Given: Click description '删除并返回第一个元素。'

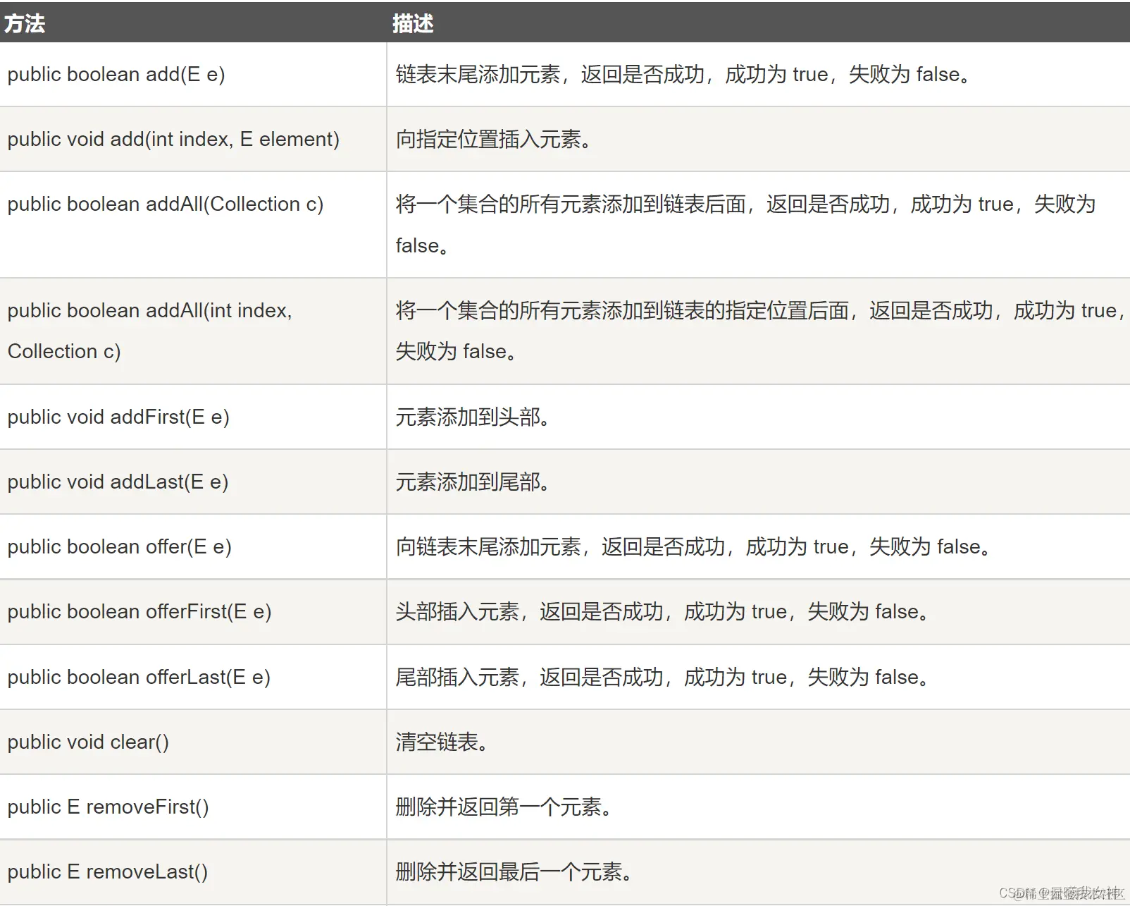Looking at the screenshot, I should 504,807.
